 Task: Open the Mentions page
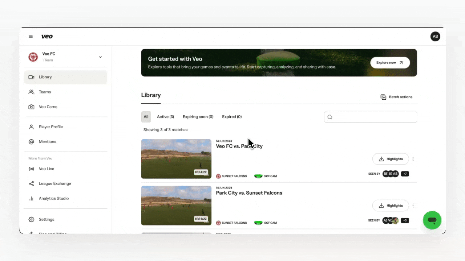(65, 142)
